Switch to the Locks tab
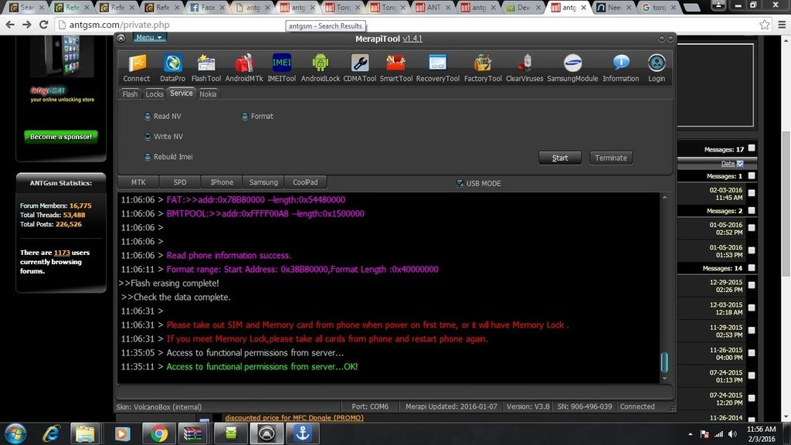This screenshot has height=445, width=791. [154, 94]
